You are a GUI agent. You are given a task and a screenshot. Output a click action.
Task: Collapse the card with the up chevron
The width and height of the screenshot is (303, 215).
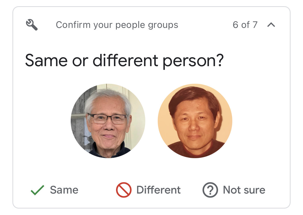pos(271,25)
